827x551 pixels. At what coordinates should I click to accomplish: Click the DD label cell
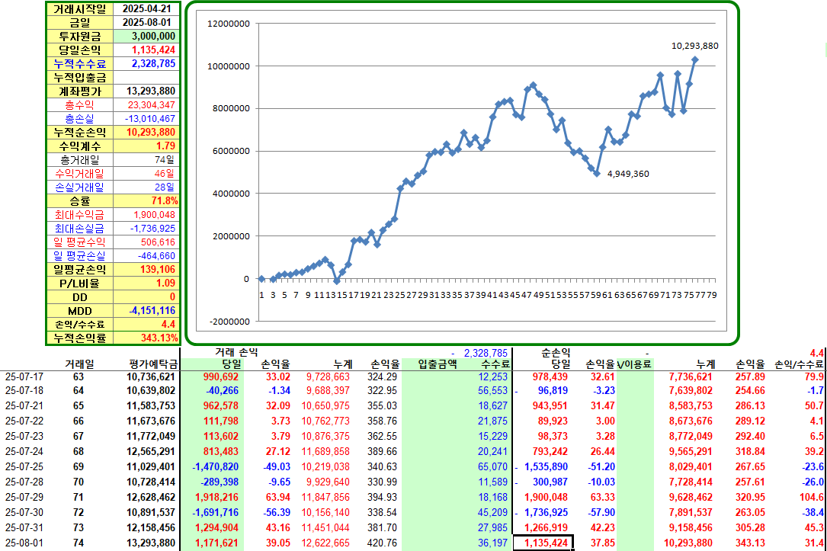79,297
